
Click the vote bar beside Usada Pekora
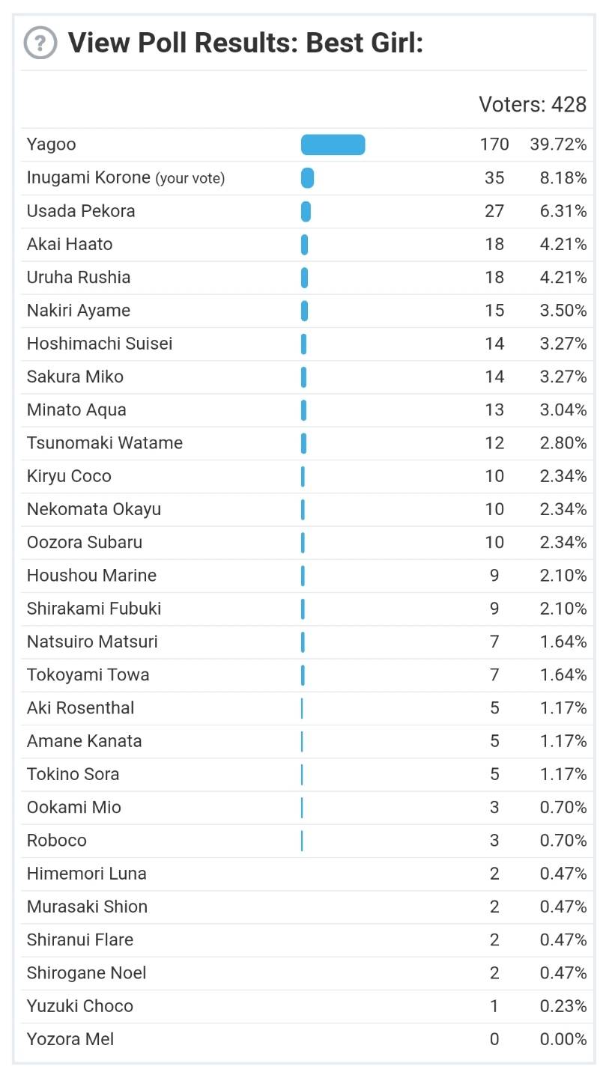(306, 210)
